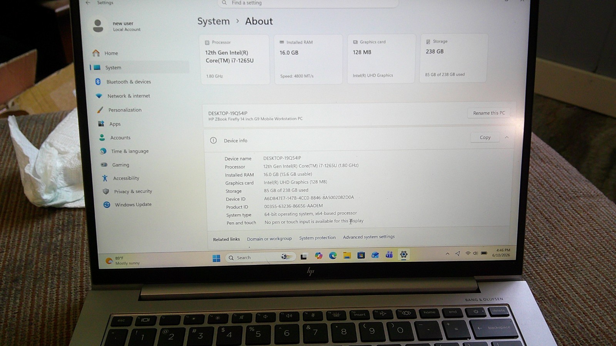Open Domain or workgroup link
616x346 pixels.
pos(269,238)
